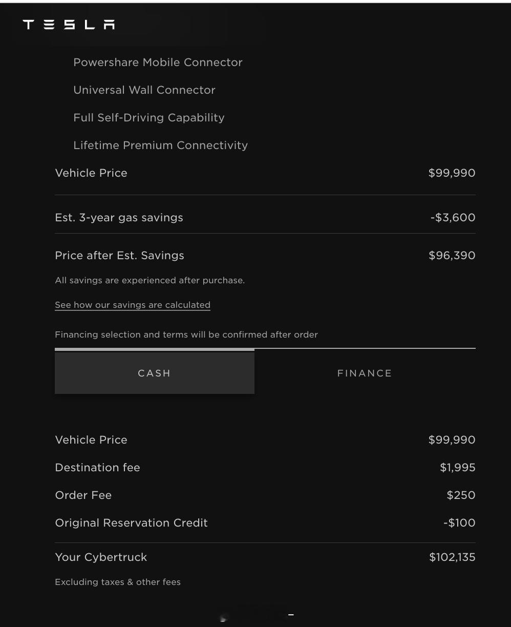Select the Cash payment tab

pyautogui.click(x=154, y=373)
